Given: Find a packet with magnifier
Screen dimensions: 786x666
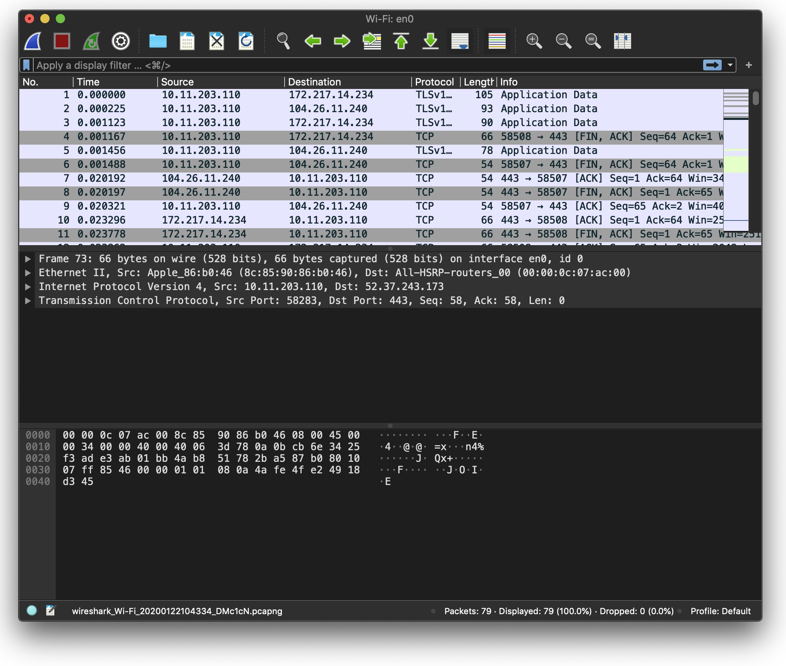Looking at the screenshot, I should [x=283, y=41].
